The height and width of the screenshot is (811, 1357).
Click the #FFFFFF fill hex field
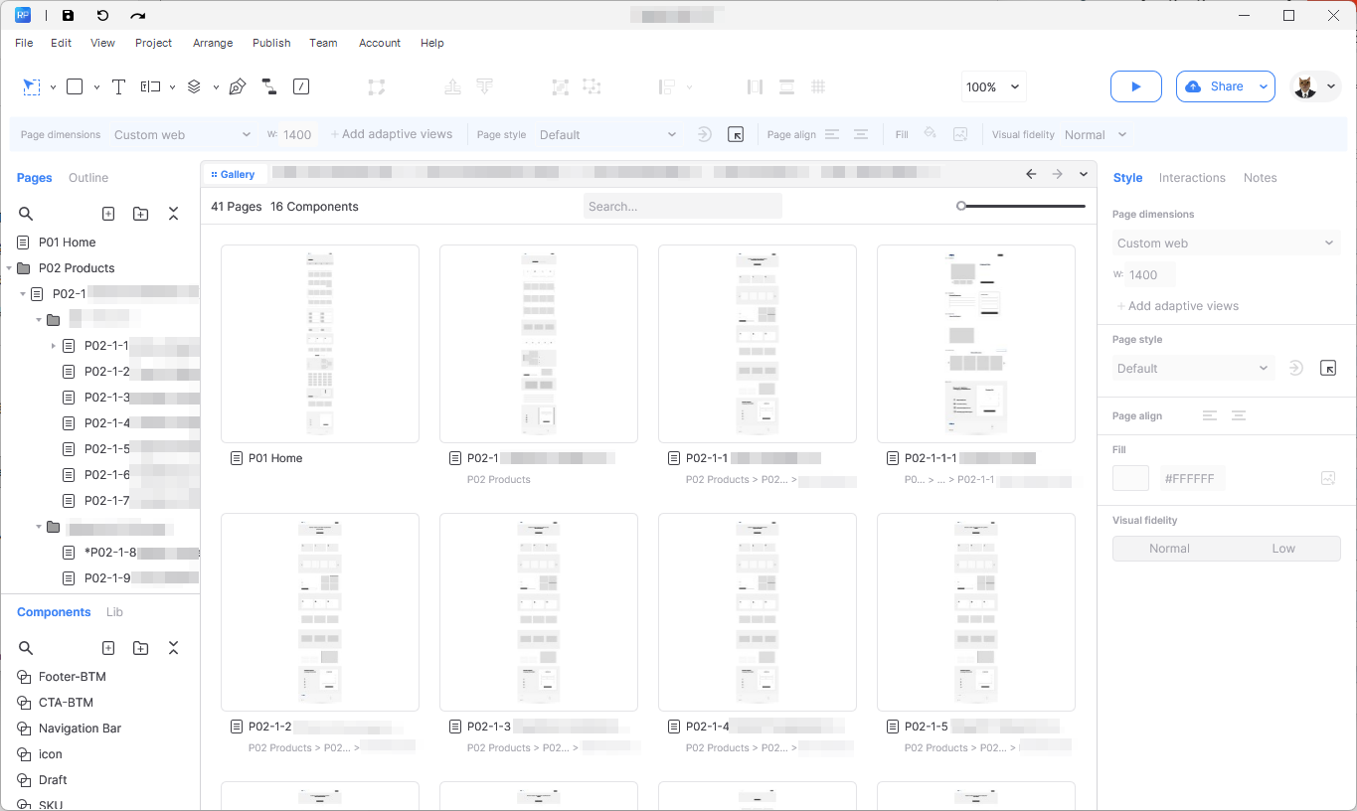click(1191, 478)
